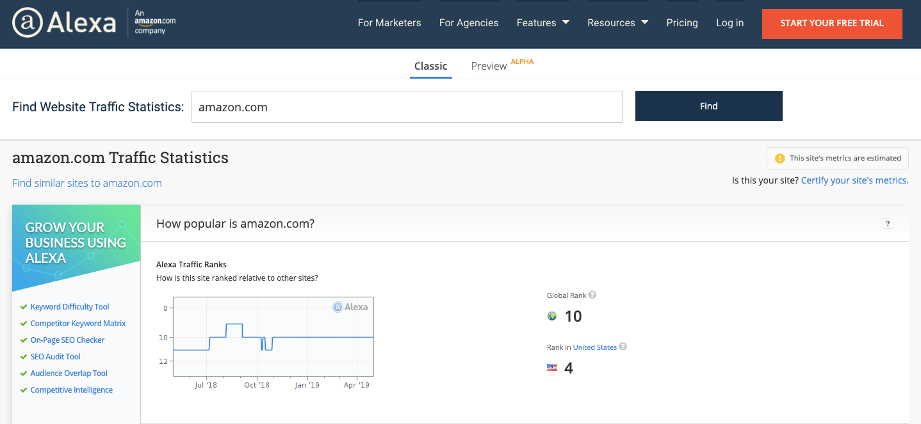Click the Is this your site? text
This screenshot has height=424, width=921.
pos(765,180)
